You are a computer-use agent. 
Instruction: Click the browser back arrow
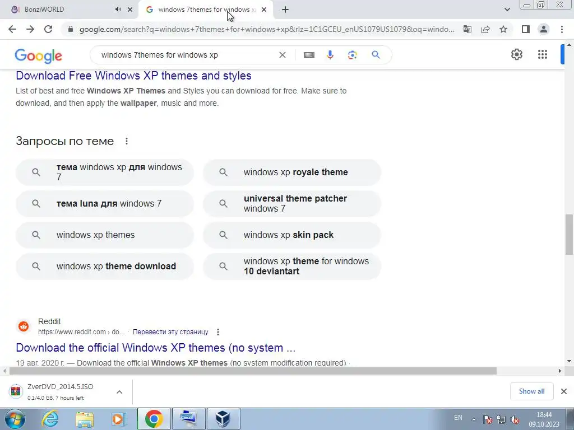[12, 29]
